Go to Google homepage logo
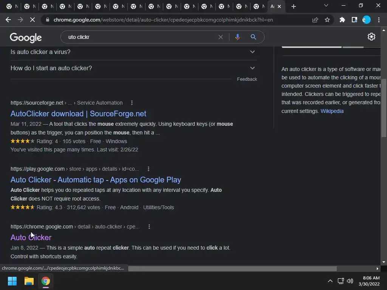The image size is (387, 290). coord(26,37)
